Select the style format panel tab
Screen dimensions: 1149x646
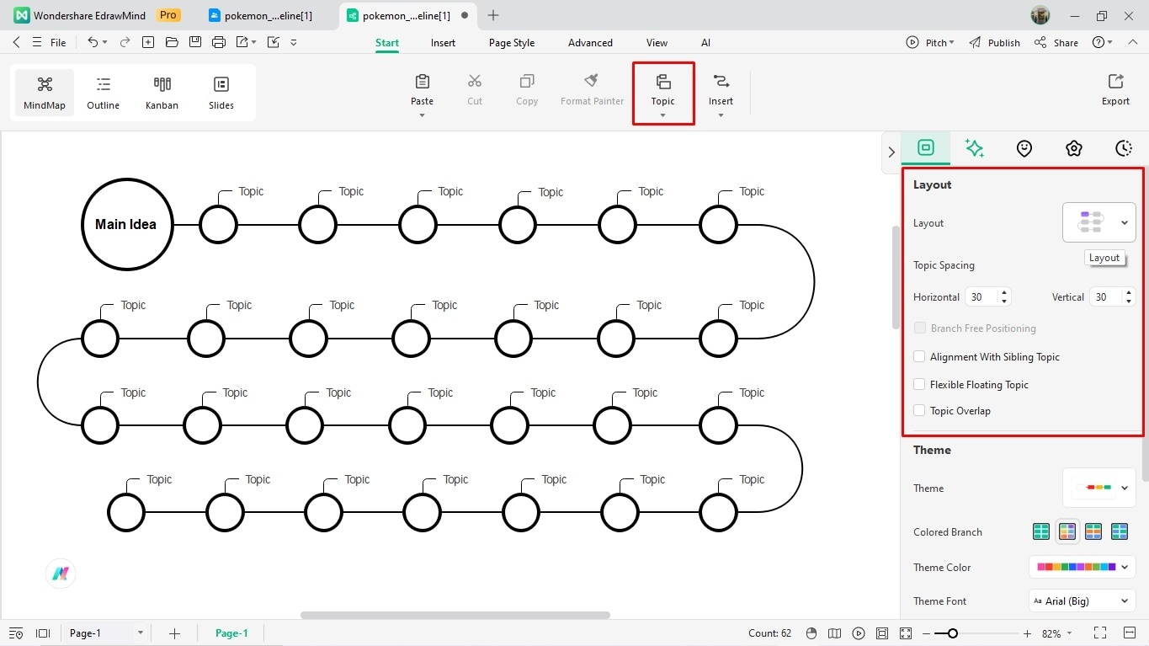tap(926, 147)
